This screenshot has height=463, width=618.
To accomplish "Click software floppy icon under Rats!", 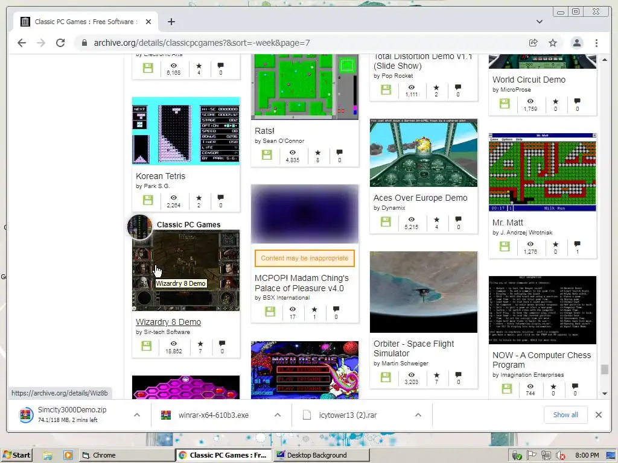I will [267, 155].
